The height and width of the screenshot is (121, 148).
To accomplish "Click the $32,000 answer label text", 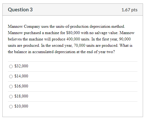I will 21,66.
